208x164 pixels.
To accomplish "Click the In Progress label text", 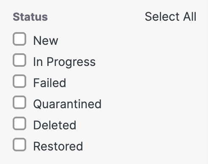I will (64, 62).
